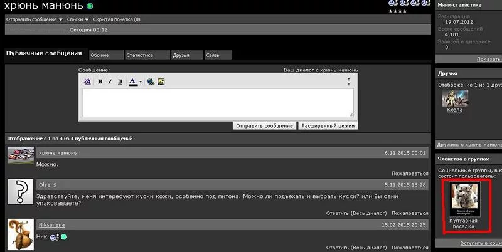The height and width of the screenshot is (252, 502).
Task: Open the "Ксела" friend name link
Action: [x=454, y=110]
